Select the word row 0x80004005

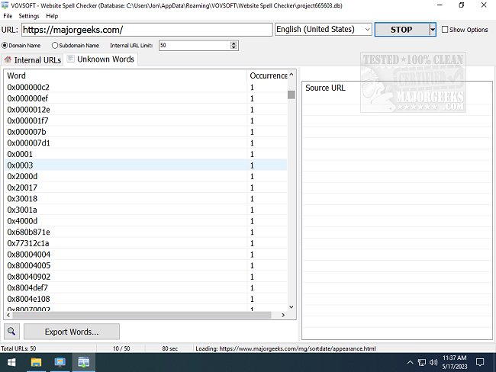click(146, 265)
